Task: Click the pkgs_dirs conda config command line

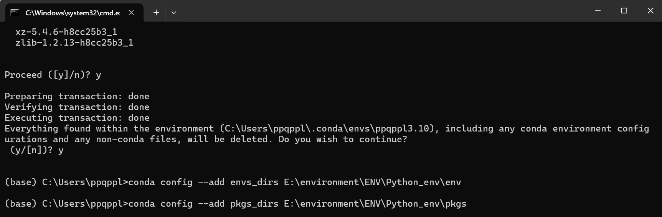Action: (x=236, y=204)
